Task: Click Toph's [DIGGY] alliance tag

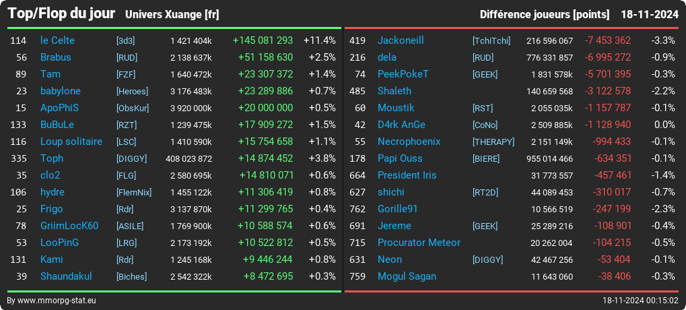Action: pos(131,158)
